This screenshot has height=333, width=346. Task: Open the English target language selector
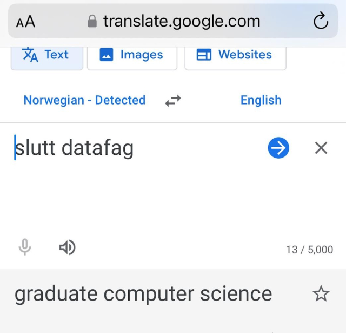coord(261,100)
